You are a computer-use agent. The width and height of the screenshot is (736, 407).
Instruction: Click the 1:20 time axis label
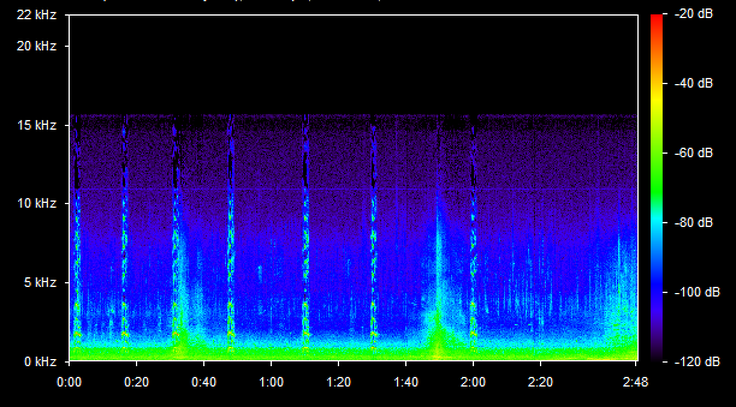coord(338,382)
